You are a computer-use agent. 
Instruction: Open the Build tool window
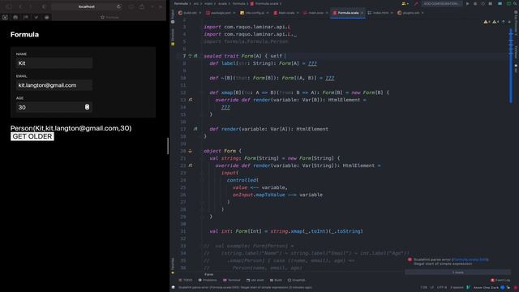[x=276, y=280]
